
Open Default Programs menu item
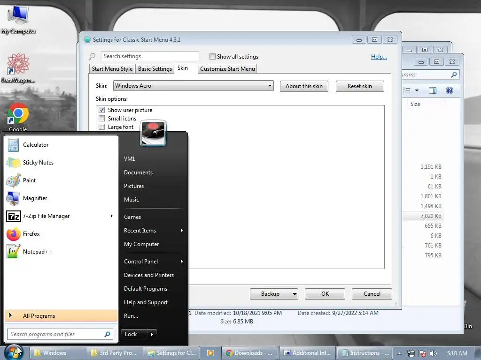[146, 289]
